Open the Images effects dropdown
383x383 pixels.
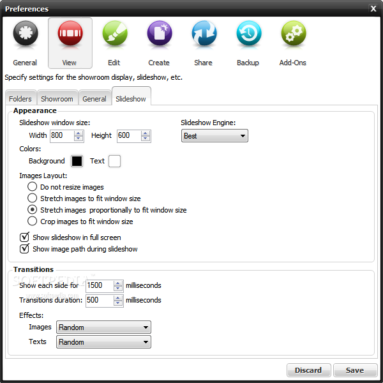[x=103, y=327]
